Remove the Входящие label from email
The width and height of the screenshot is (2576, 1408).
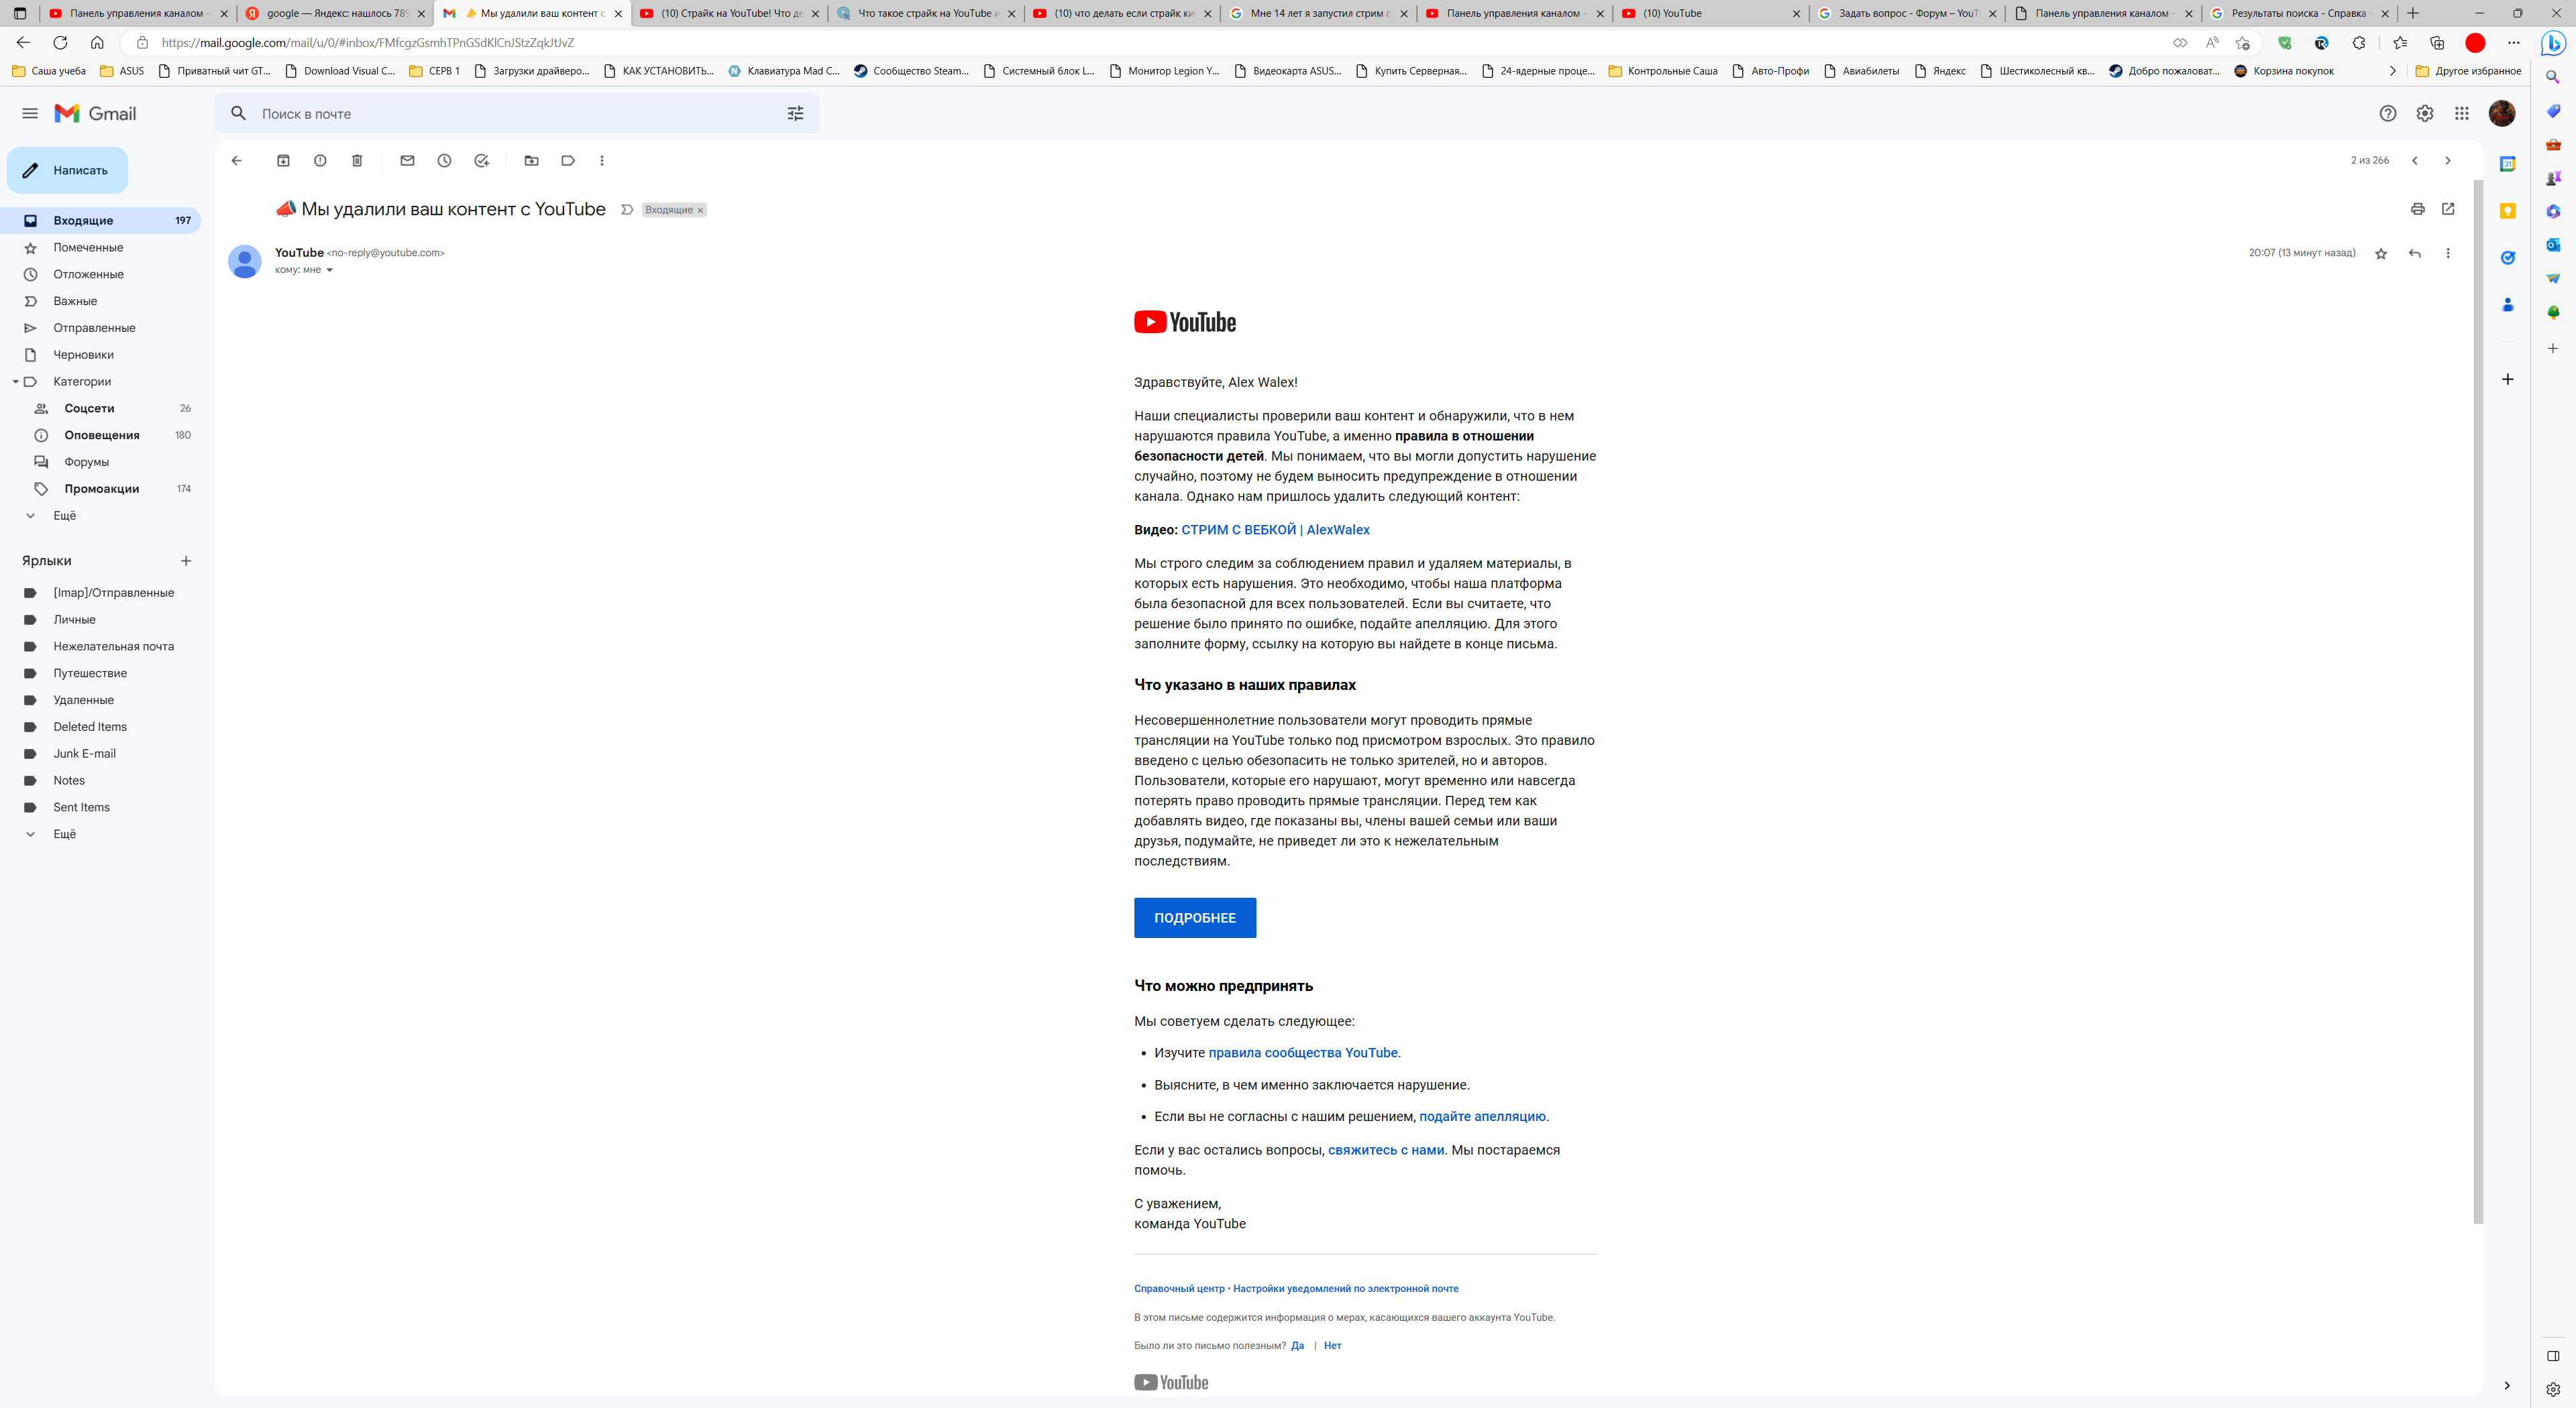pyautogui.click(x=700, y=210)
